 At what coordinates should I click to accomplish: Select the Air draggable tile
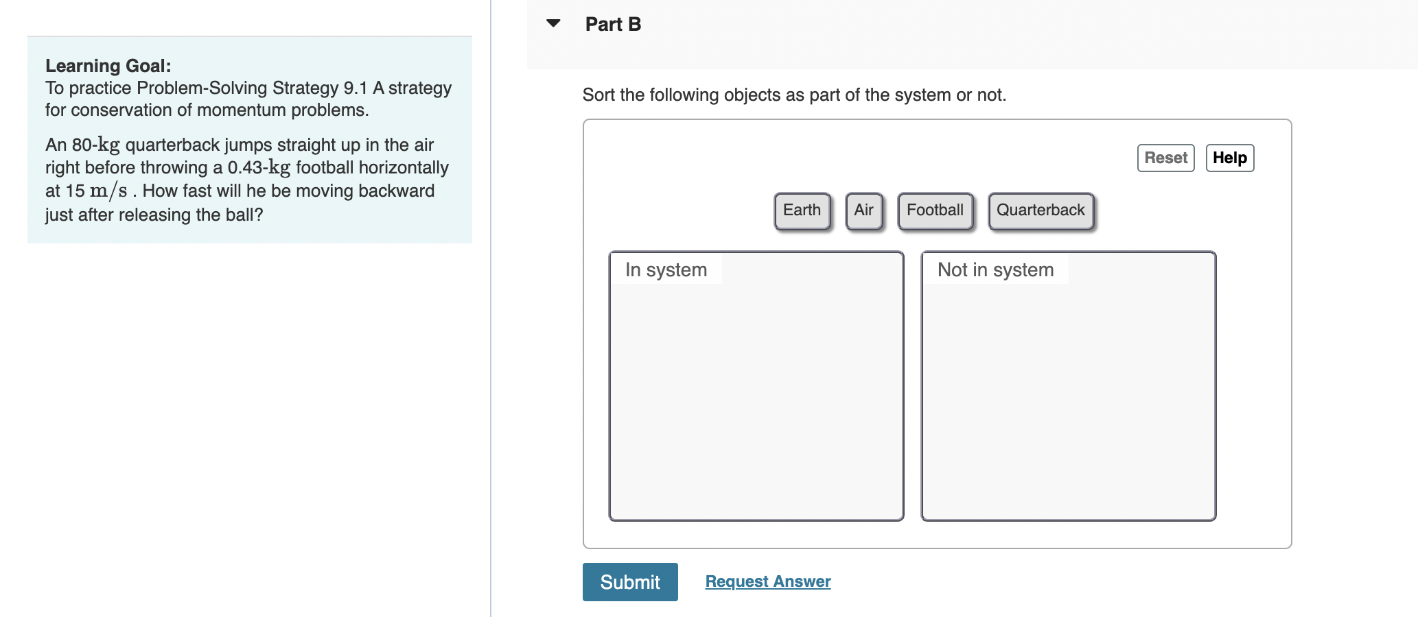point(864,210)
